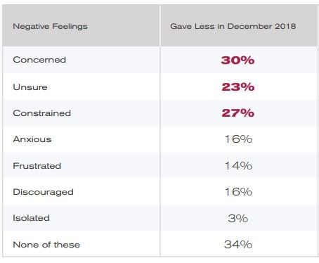Click the 27% value for Constrained

[238, 113]
